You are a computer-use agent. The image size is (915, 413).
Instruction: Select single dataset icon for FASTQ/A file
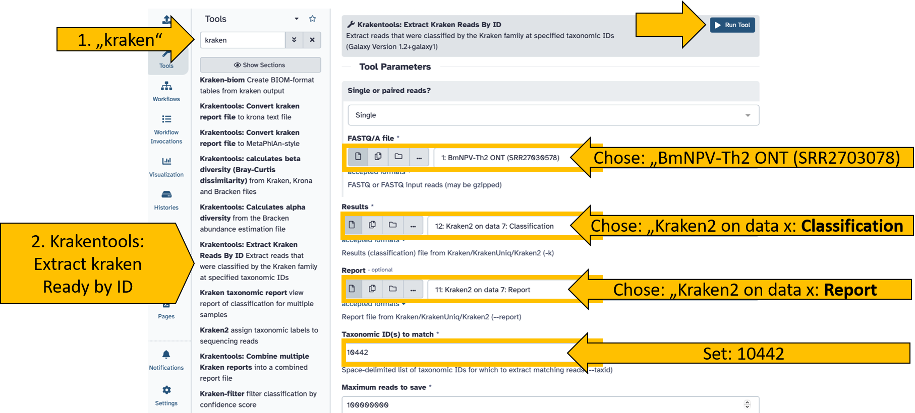click(x=358, y=157)
